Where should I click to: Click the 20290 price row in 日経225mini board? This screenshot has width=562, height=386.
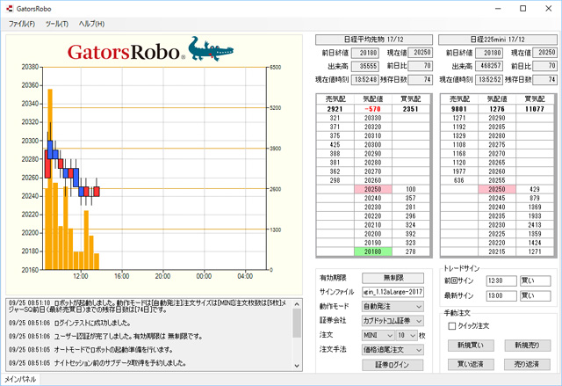(x=497, y=118)
